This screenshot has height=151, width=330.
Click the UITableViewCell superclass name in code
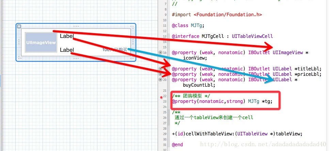point(252,36)
